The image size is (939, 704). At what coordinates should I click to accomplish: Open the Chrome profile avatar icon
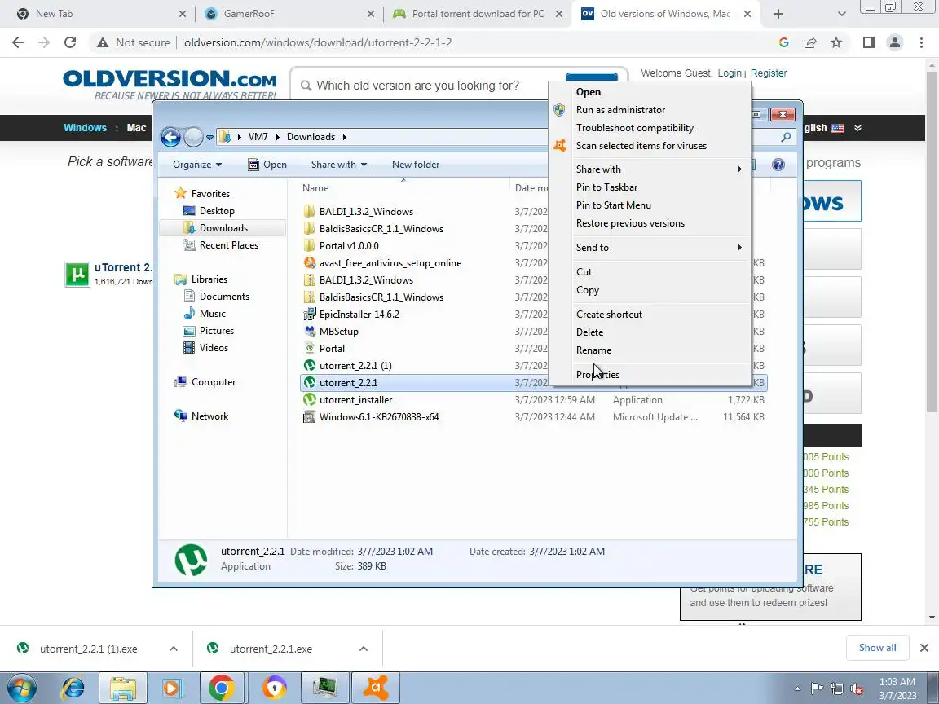895,42
